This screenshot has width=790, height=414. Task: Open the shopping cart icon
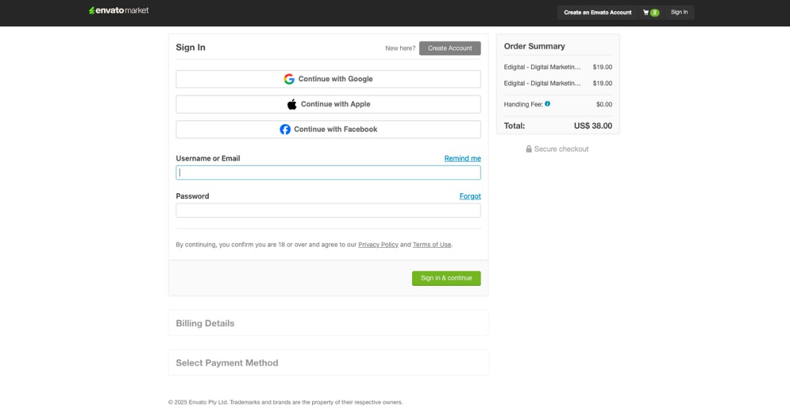(646, 12)
